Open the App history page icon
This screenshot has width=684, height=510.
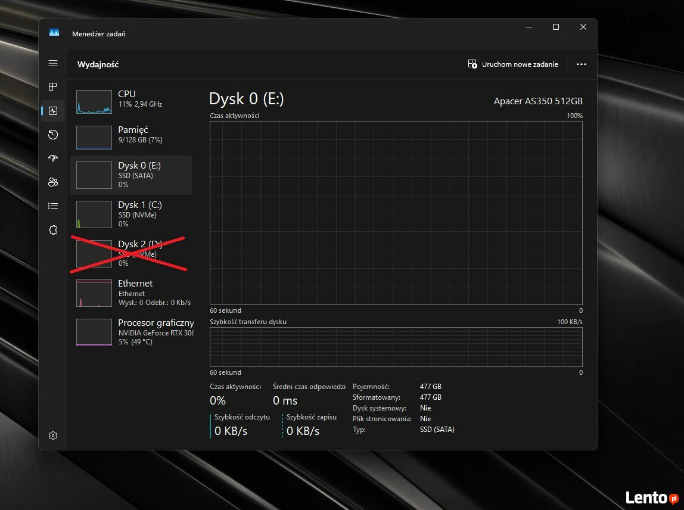click(x=53, y=135)
